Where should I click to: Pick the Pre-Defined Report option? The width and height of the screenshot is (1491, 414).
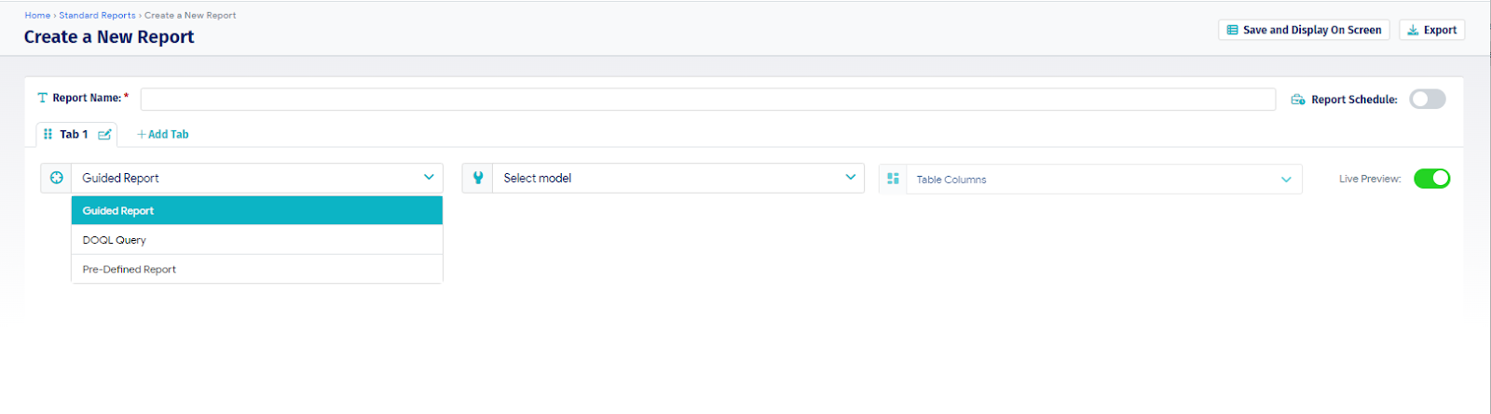pos(257,269)
